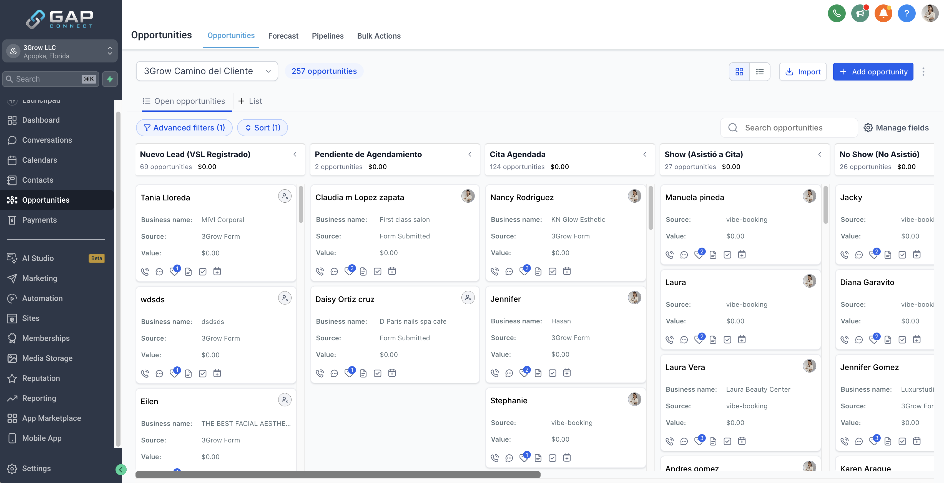This screenshot has width=944, height=483.
Task: Collapse the Nuevo Lead (VSL Registrado) column
Action: 295,154
